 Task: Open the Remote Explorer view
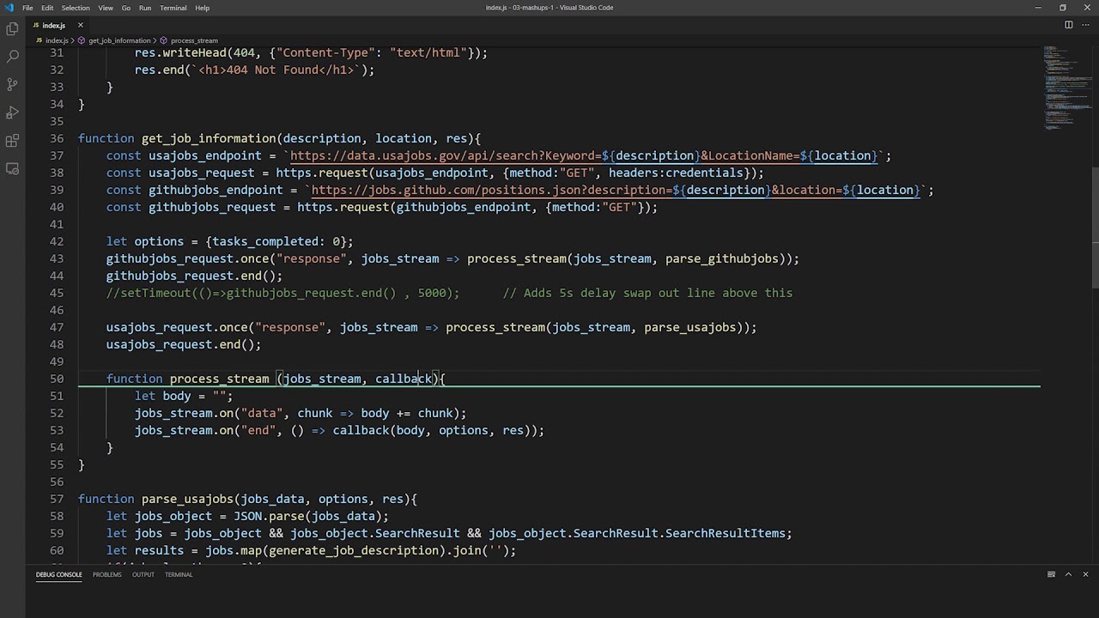(x=12, y=168)
